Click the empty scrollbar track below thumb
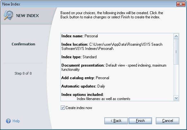This screenshot has height=130, width=187. tap(176, 80)
